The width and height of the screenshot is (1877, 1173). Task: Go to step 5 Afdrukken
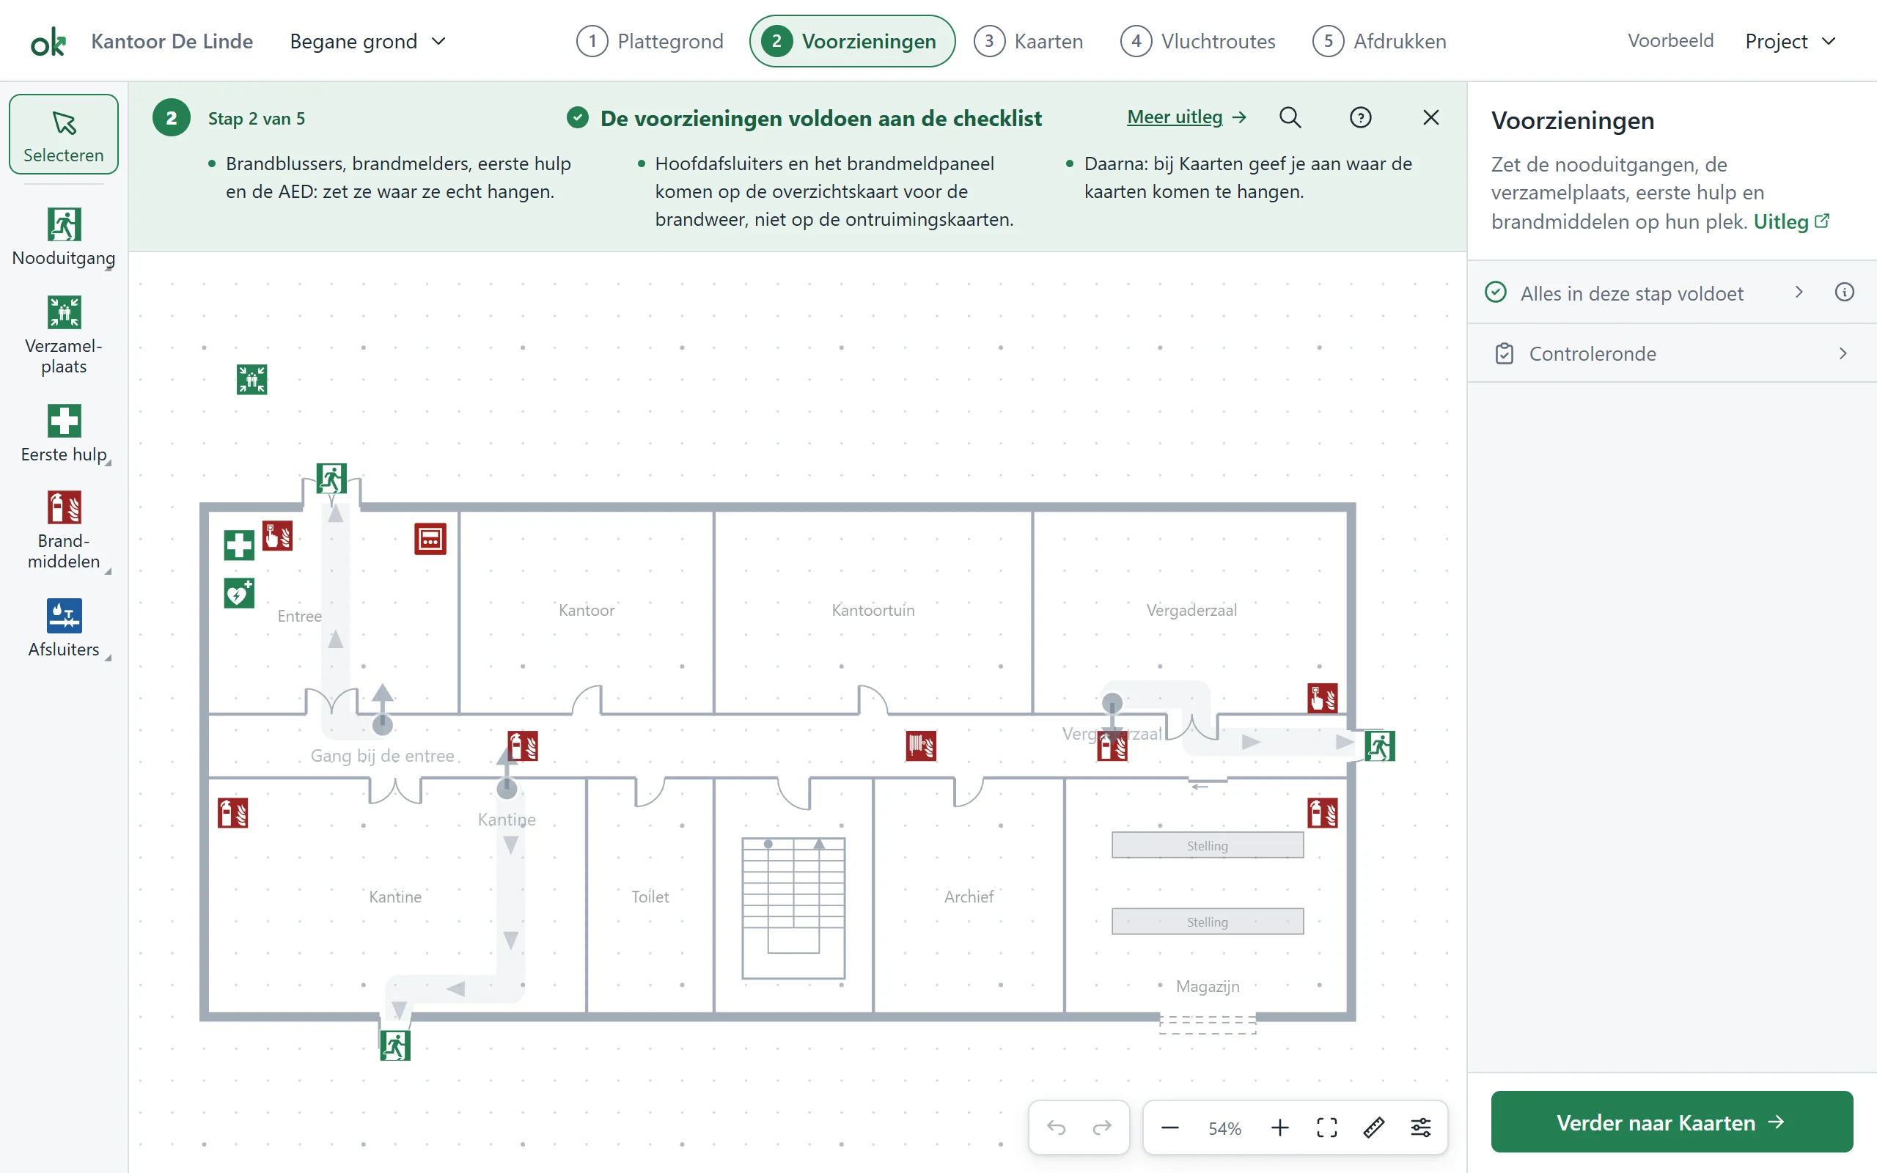click(x=1379, y=41)
